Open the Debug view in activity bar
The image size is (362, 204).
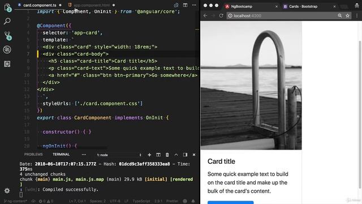click(7, 49)
